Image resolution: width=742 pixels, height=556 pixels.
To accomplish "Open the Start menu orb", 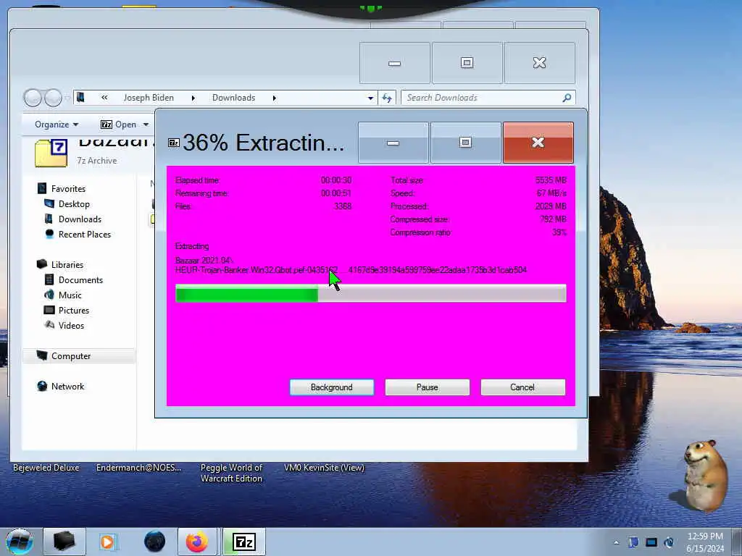I will pyautogui.click(x=20, y=542).
